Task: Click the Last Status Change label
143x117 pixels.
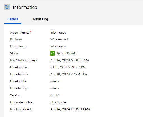Action: click(24, 60)
